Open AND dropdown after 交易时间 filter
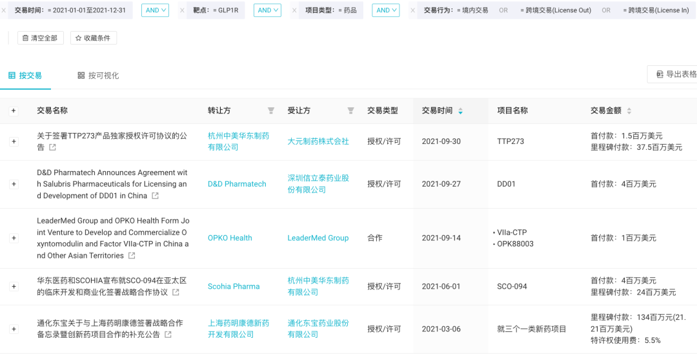This screenshot has width=697, height=354. point(155,10)
